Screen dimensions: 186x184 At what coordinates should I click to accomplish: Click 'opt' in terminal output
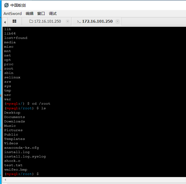[7, 60]
